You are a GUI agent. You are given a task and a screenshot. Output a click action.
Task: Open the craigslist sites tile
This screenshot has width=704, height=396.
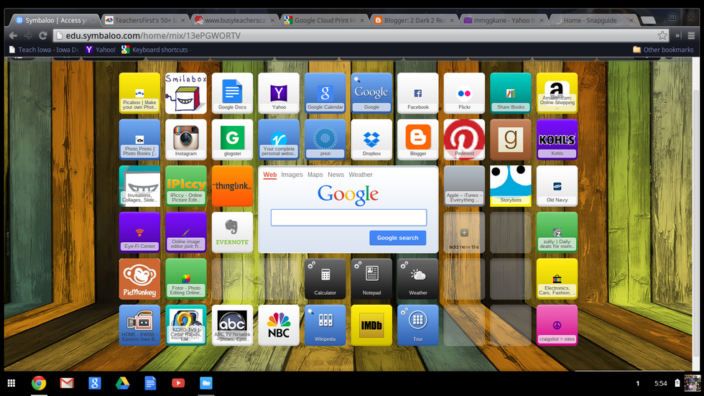(557, 325)
